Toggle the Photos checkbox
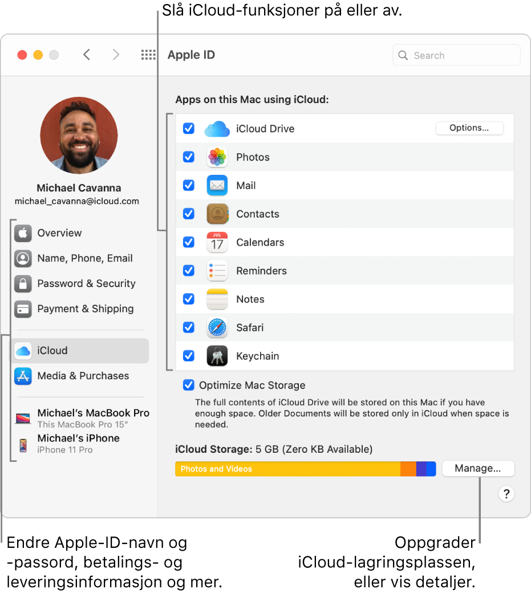The height and width of the screenshot is (594, 531). point(189,157)
